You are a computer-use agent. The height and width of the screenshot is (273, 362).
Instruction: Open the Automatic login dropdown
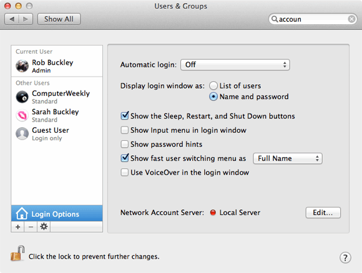coord(235,65)
